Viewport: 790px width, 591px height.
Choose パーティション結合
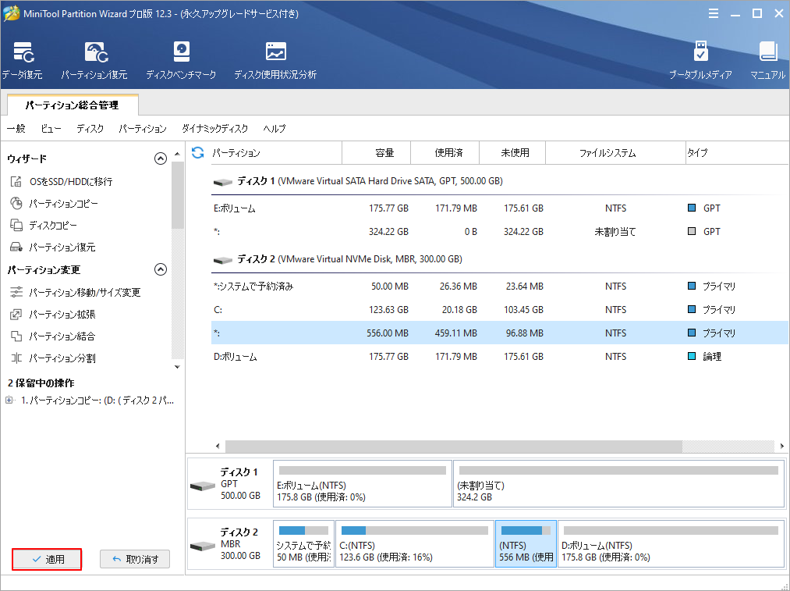tap(52, 336)
